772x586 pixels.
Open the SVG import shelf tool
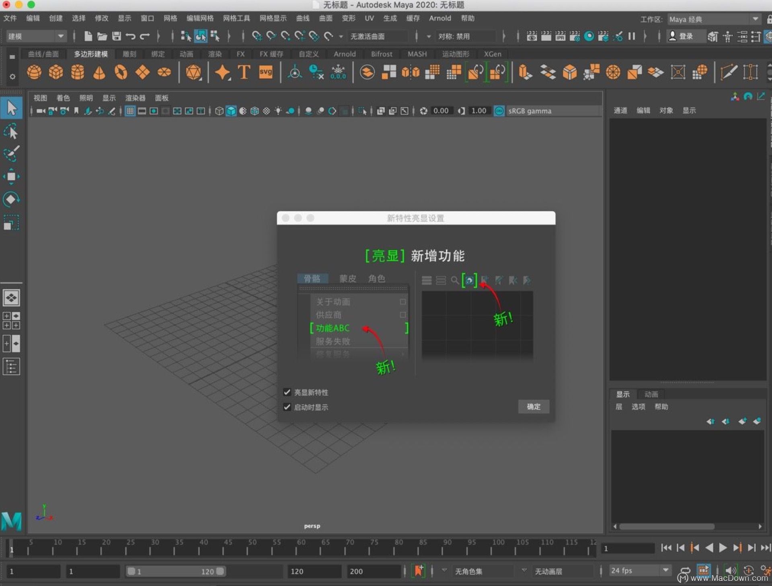pos(266,72)
